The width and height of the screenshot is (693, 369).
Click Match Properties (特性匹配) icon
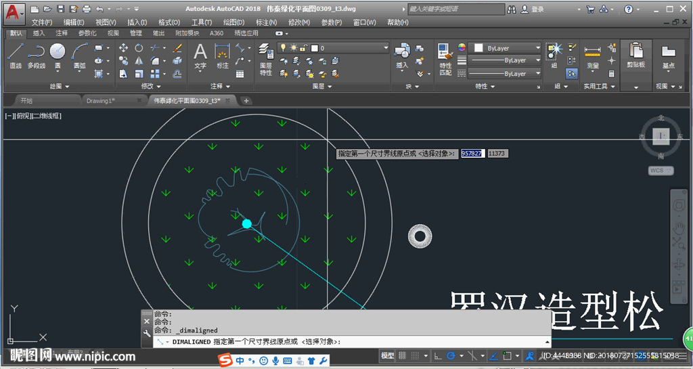point(445,59)
